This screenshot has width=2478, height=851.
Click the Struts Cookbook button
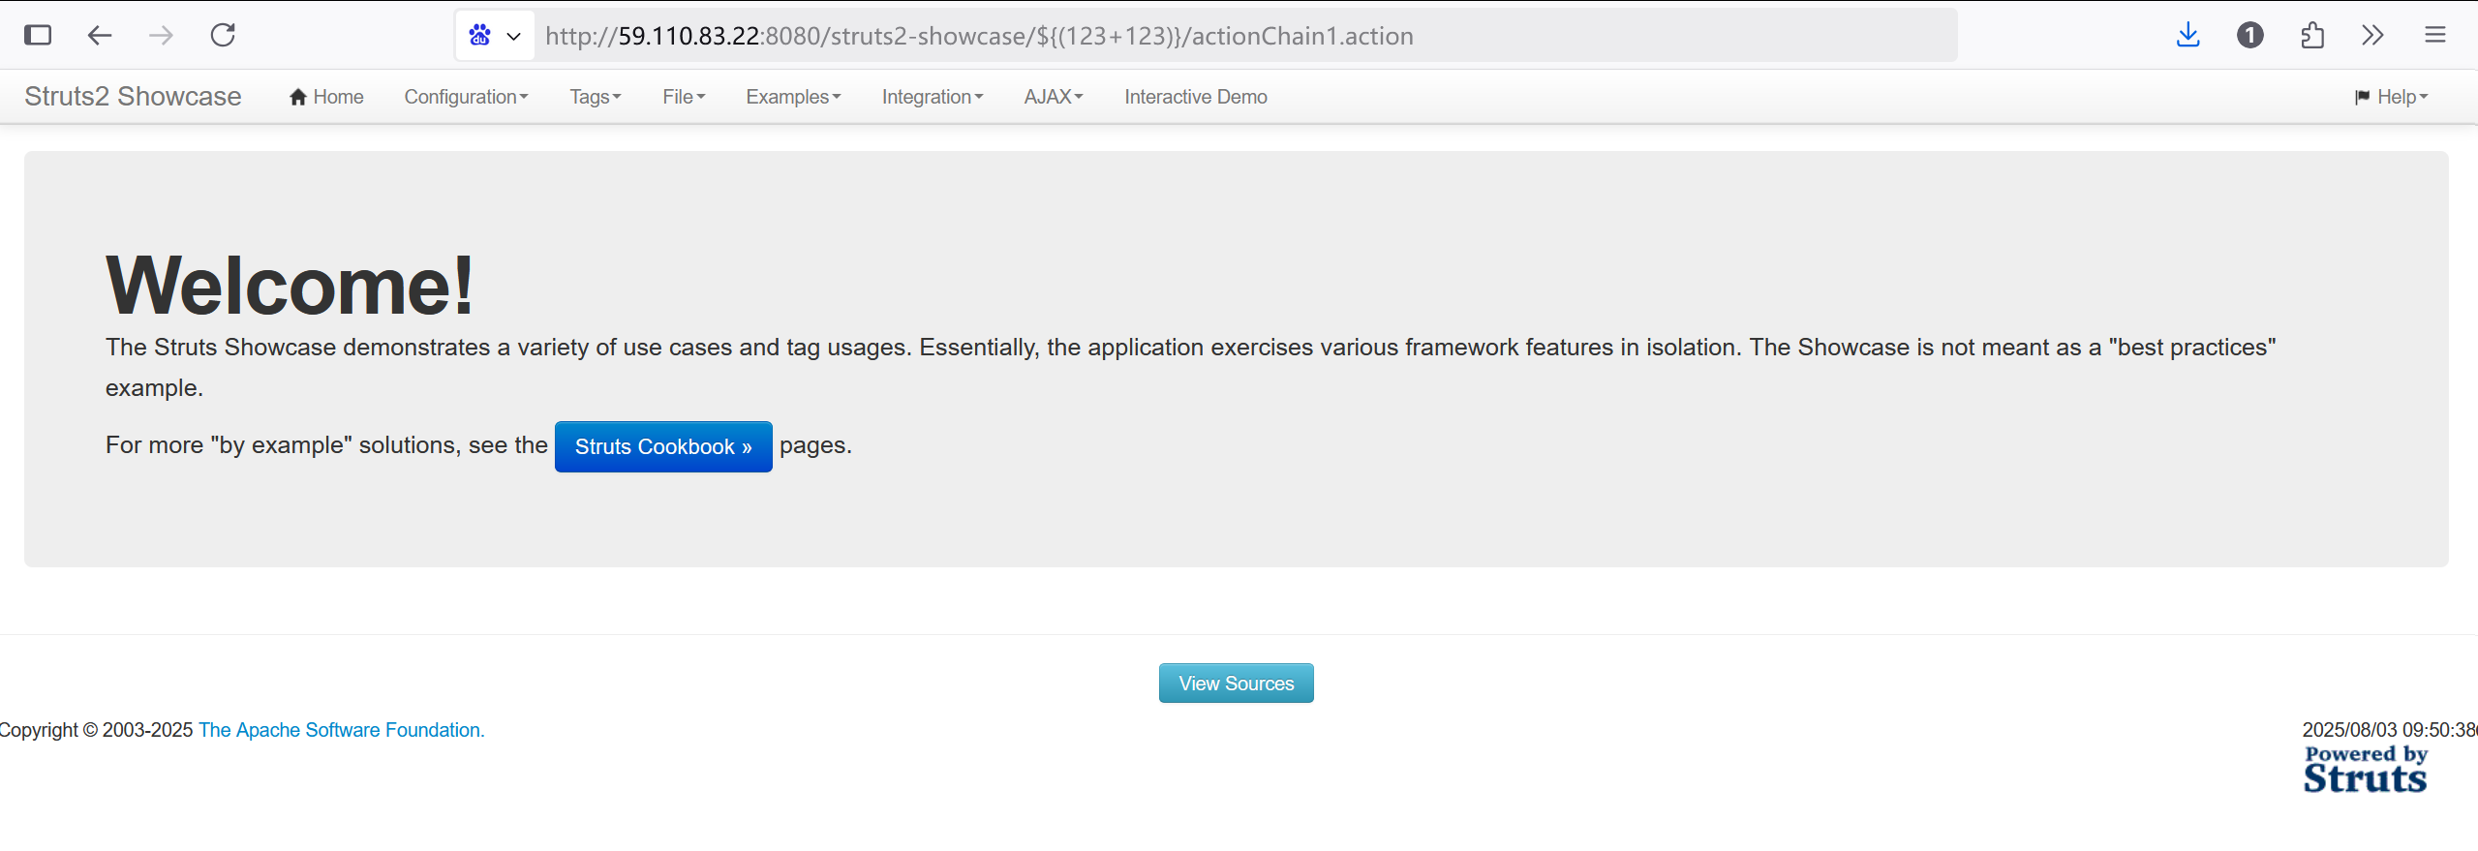point(663,446)
